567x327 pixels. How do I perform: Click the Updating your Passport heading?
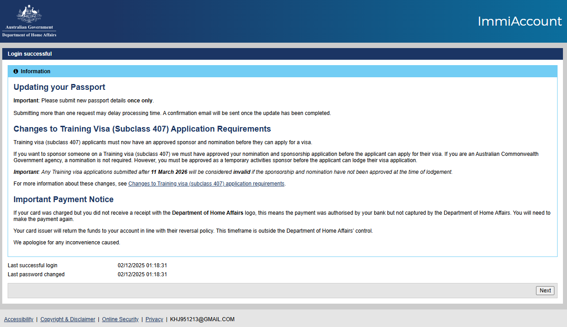59,87
